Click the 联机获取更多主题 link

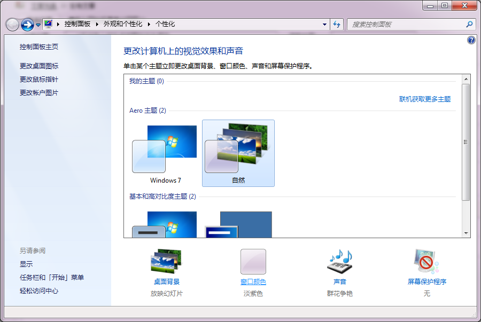point(424,99)
